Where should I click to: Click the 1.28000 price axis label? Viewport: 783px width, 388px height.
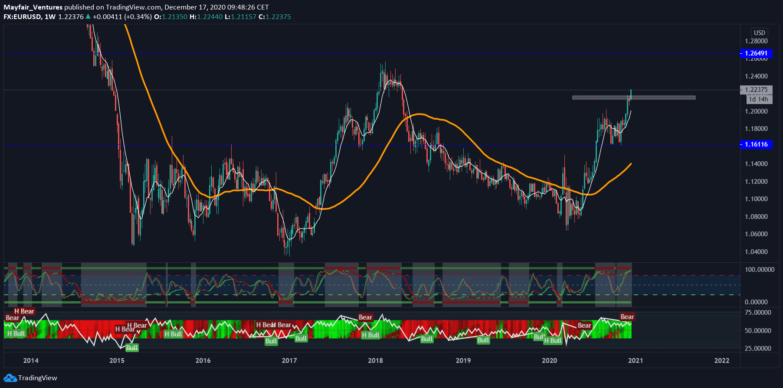(756, 41)
